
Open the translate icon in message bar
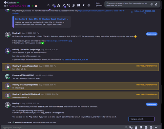(131, 127)
